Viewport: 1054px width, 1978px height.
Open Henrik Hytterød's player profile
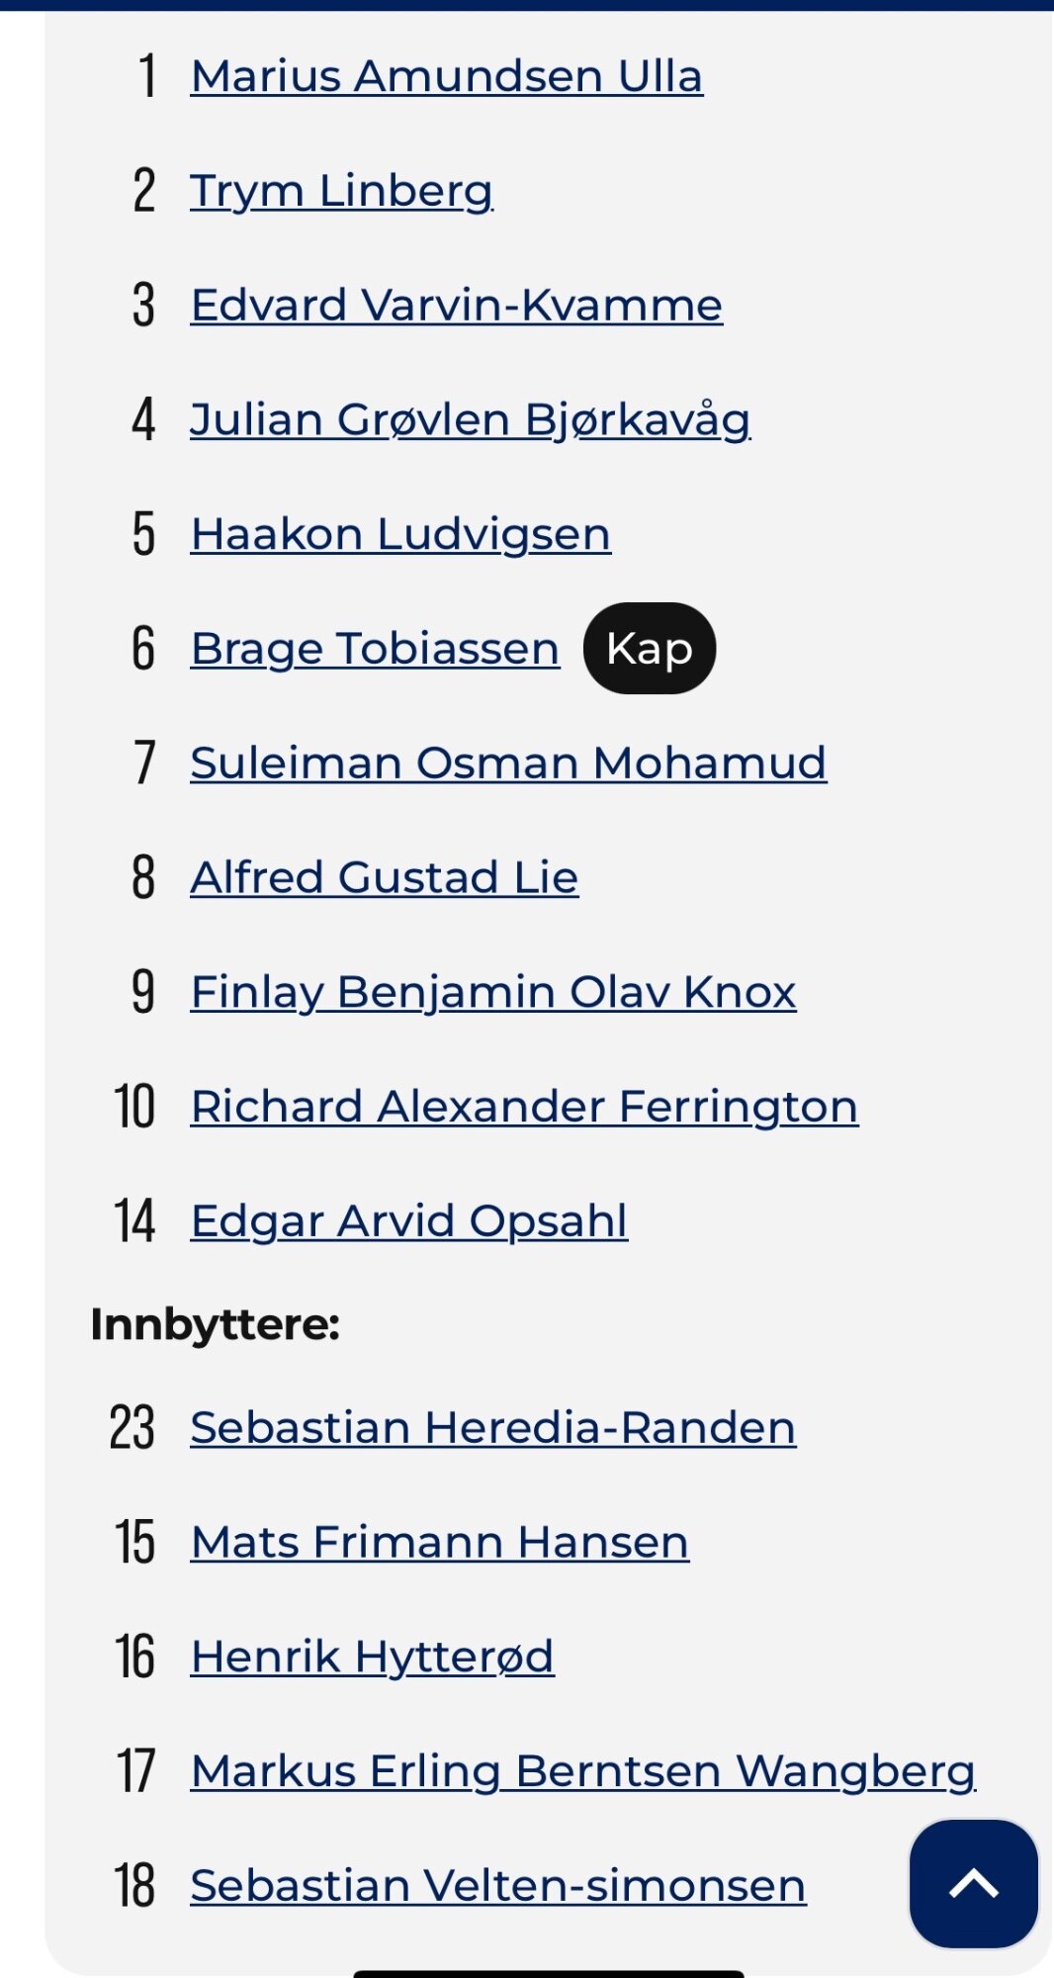(x=373, y=1657)
